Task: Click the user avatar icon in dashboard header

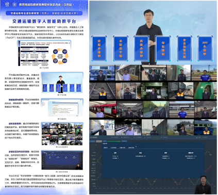Action: (197, 138)
